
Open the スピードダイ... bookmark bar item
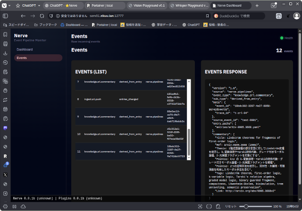pos(17,24)
